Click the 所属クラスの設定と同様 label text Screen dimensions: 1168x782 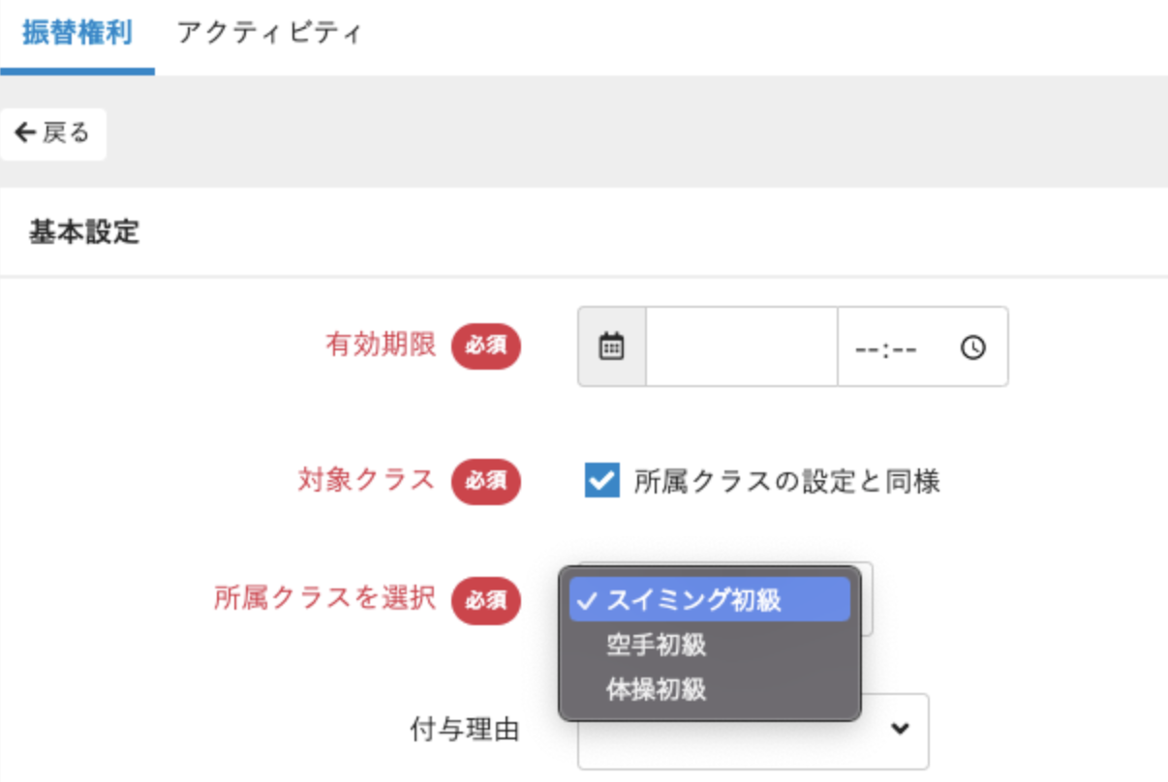tap(786, 481)
